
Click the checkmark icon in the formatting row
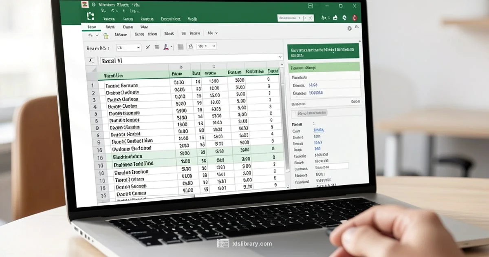(148, 47)
